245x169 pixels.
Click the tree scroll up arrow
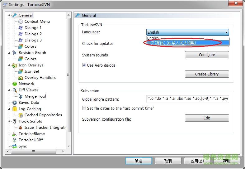pos(68,15)
